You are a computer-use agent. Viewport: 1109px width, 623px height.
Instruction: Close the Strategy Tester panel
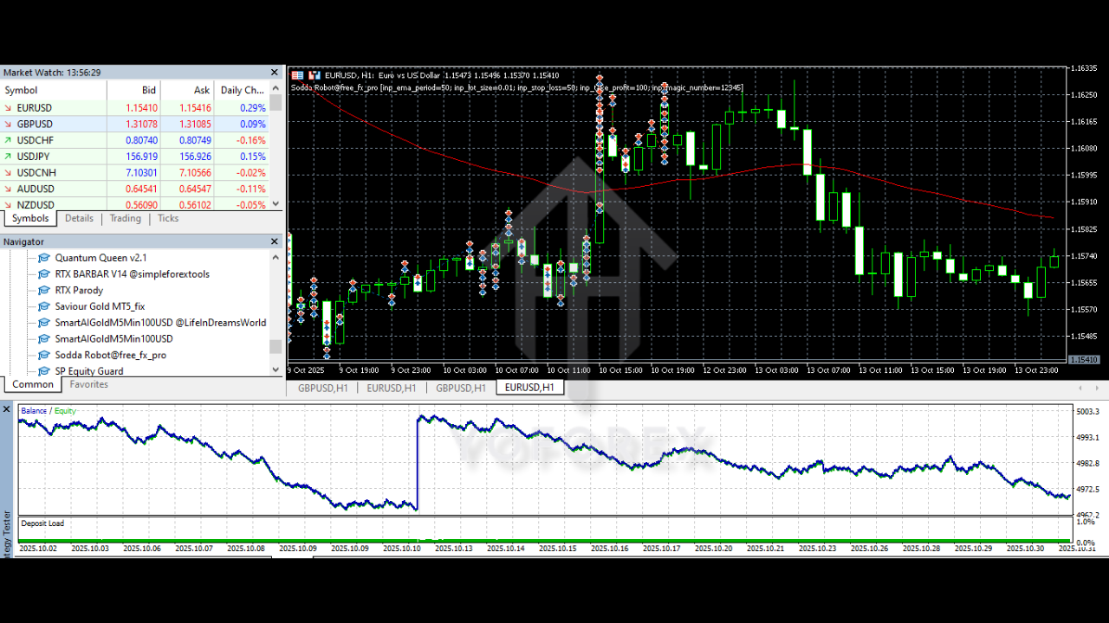tap(7, 409)
